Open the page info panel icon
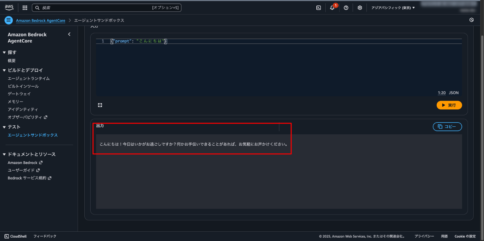 [x=472, y=20]
